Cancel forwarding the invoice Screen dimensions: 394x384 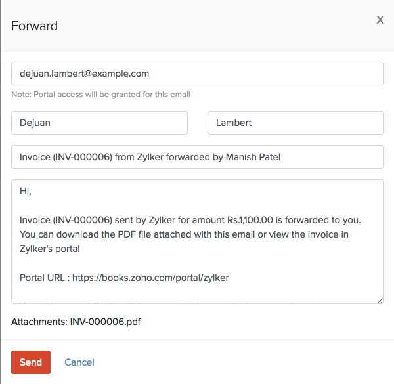79,362
